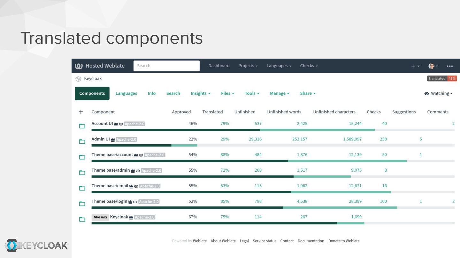
Task: Click the Keycloak project cube icon
Action: point(78,79)
